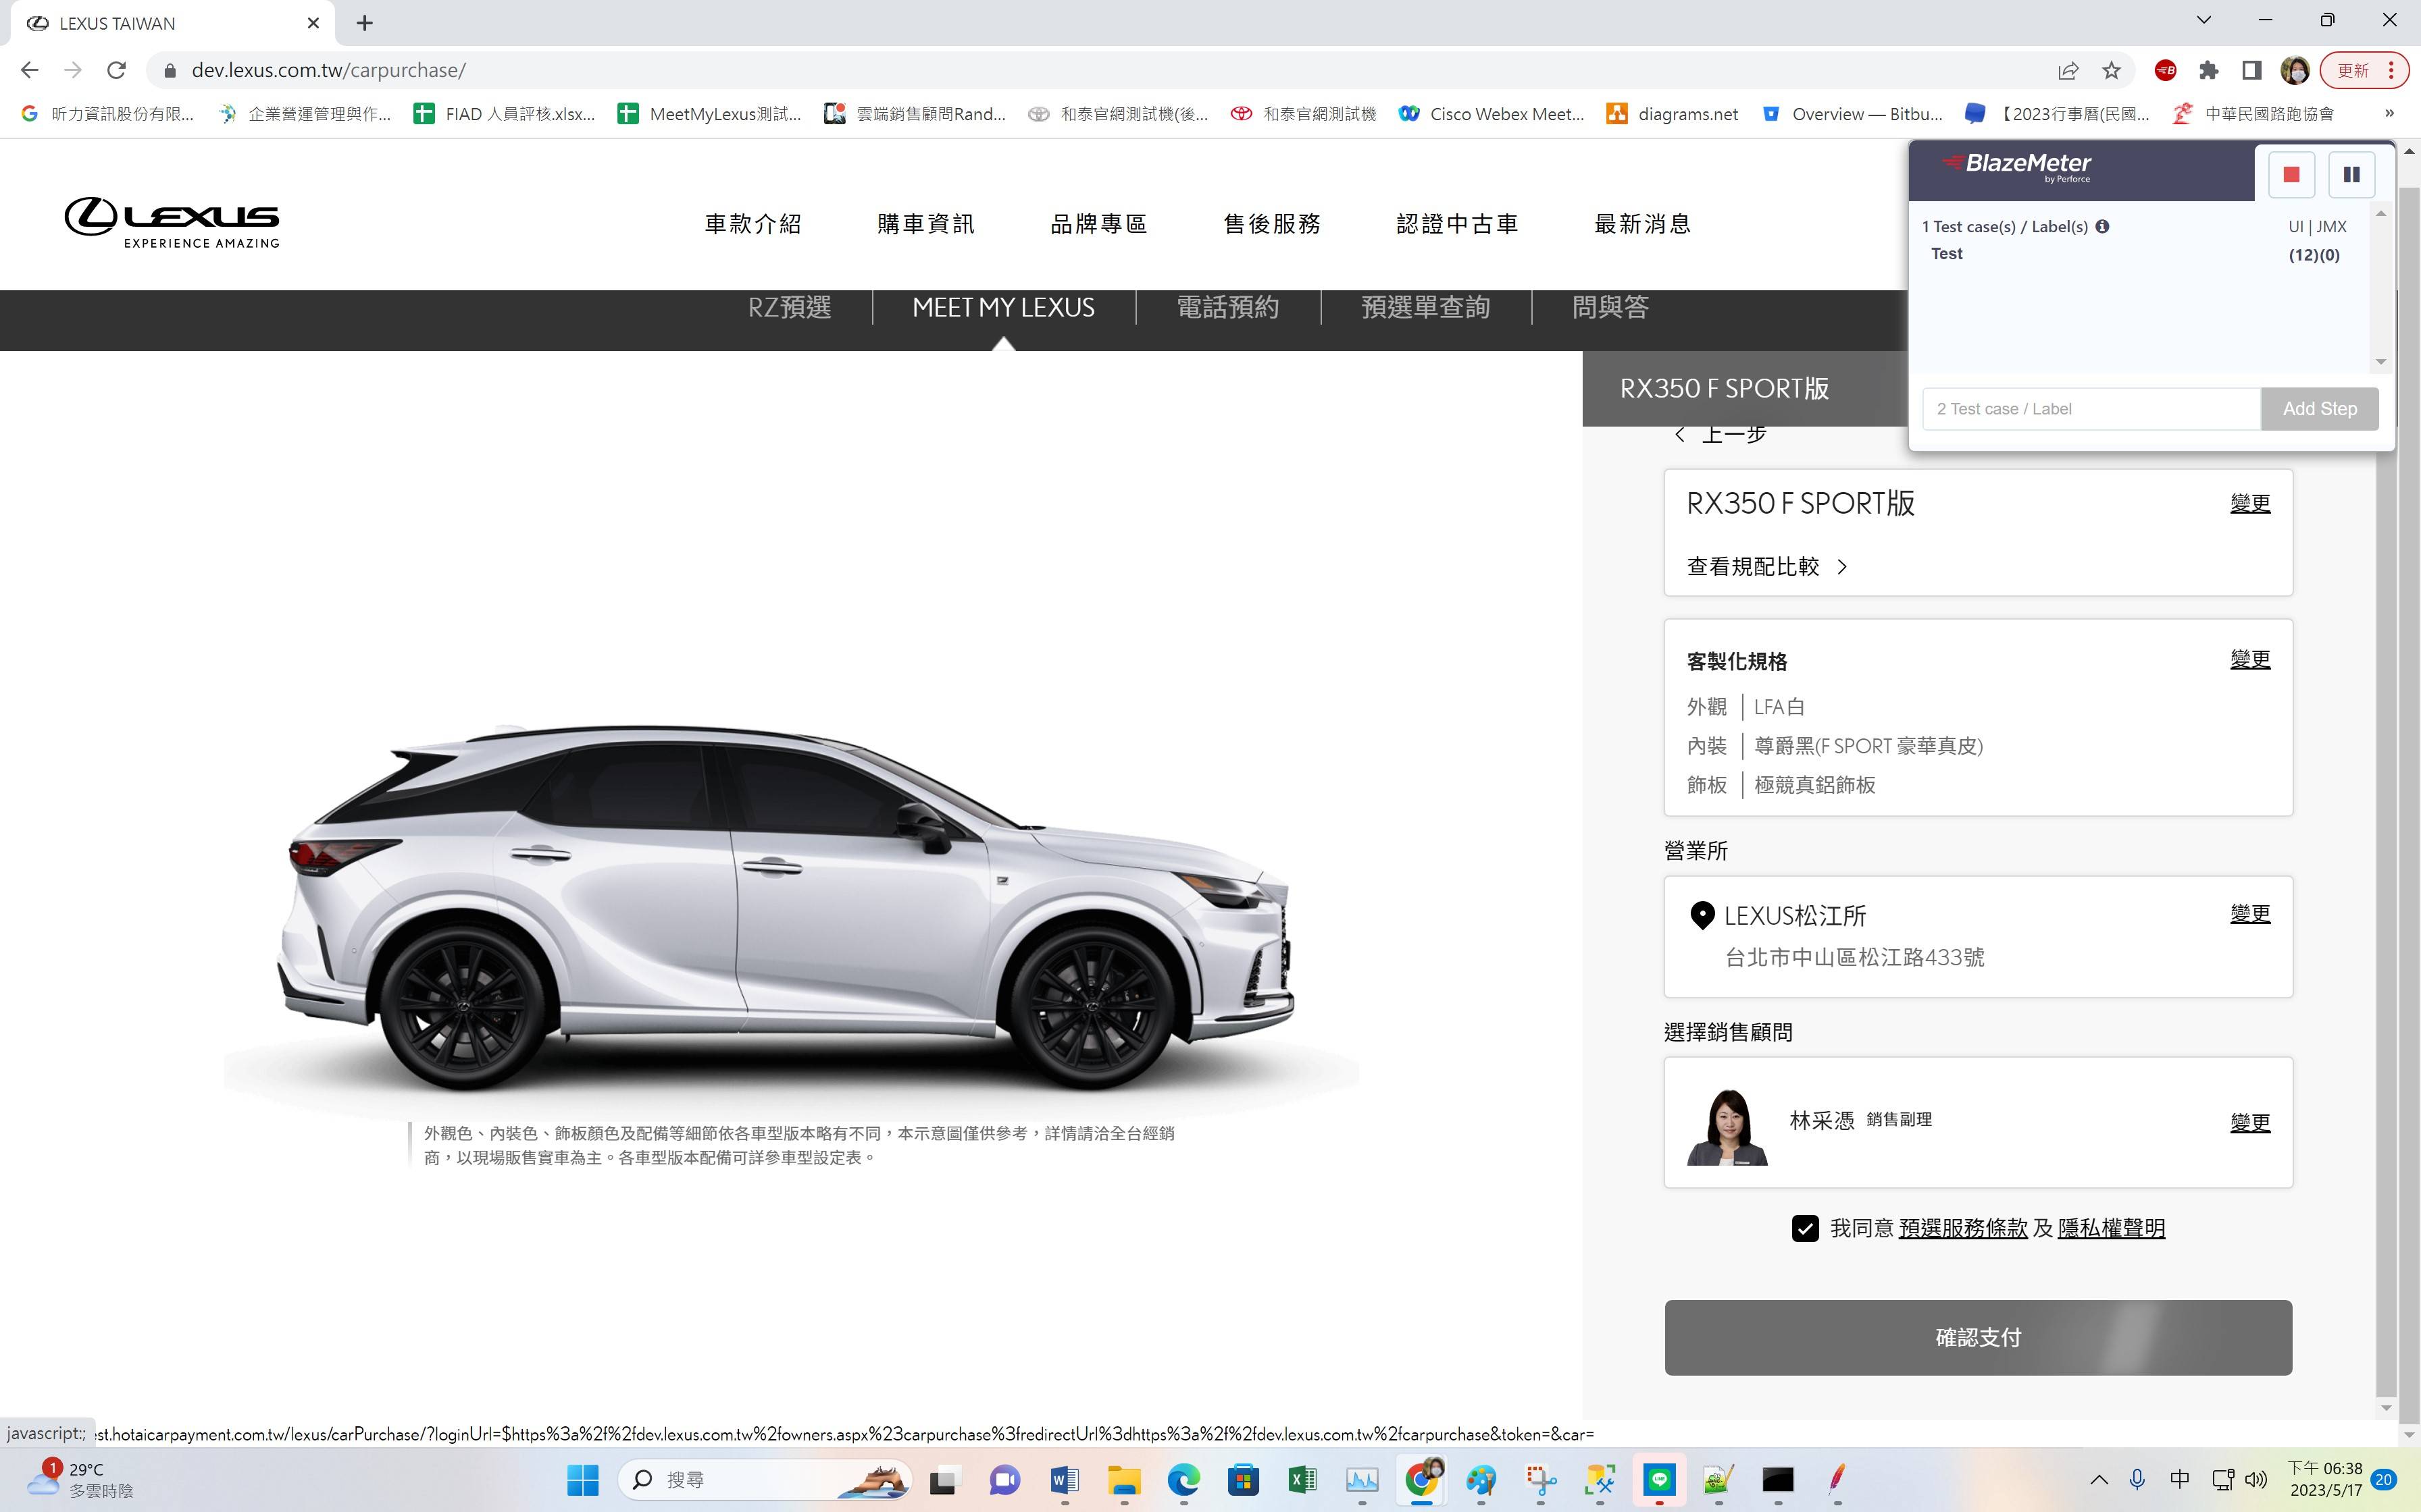Open Snipping Tool from the taskbar

[1541, 1480]
